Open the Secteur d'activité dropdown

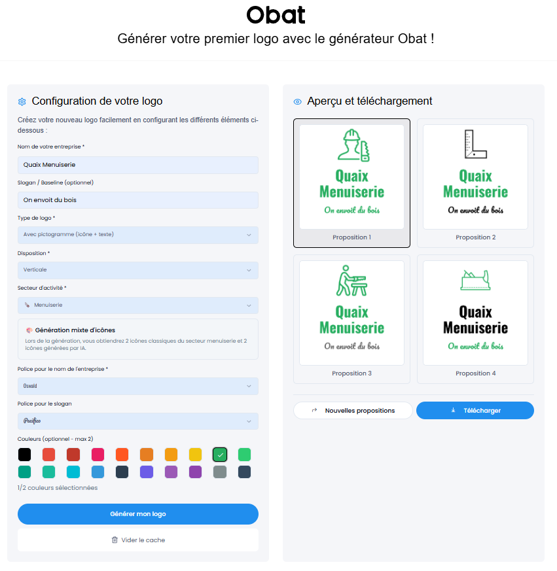pos(137,305)
